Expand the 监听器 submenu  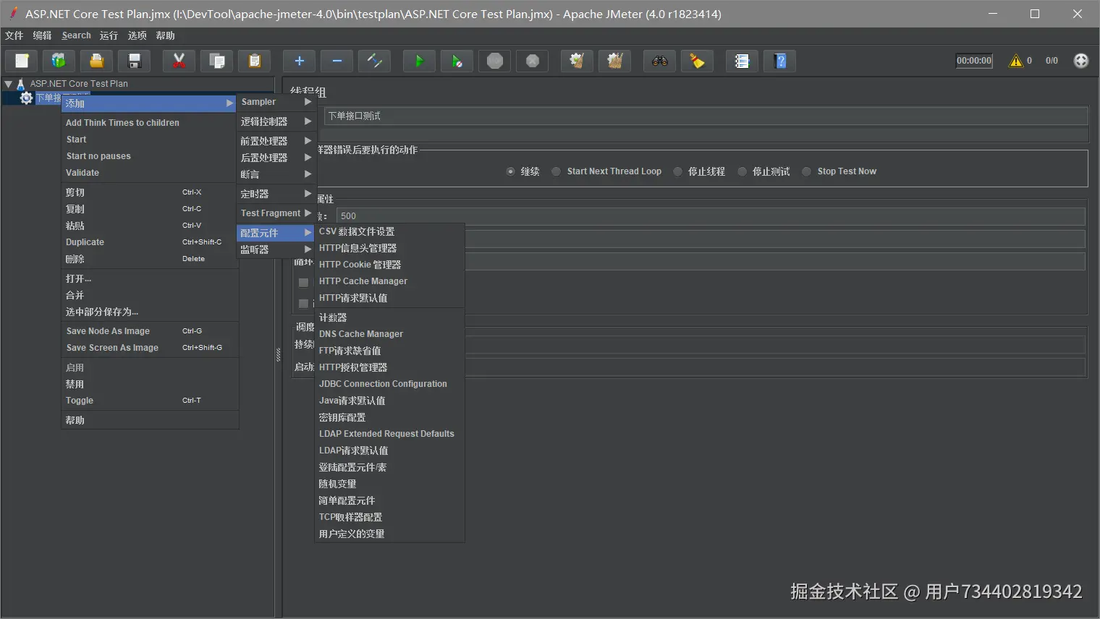[276, 249]
